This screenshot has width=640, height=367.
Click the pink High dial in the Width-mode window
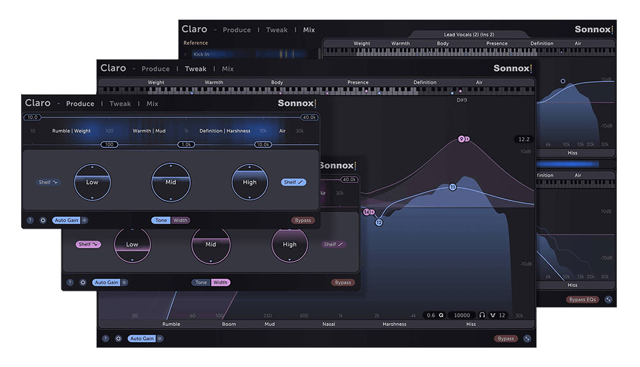tap(289, 245)
